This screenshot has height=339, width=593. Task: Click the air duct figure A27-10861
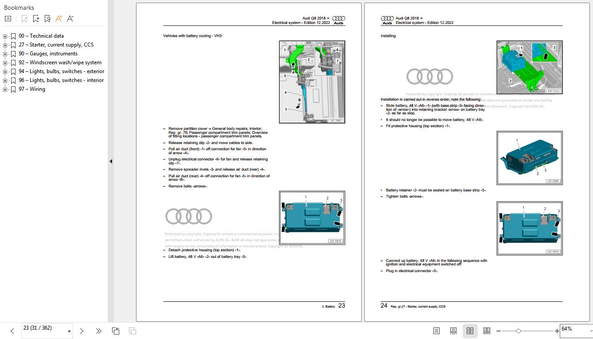[312, 82]
